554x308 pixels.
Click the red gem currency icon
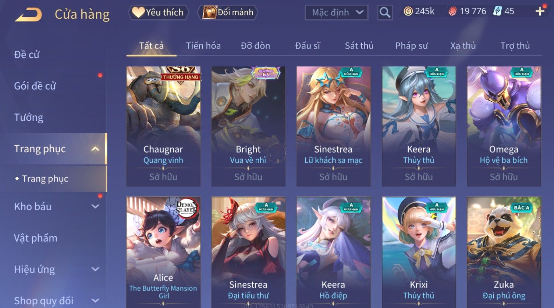[452, 12]
